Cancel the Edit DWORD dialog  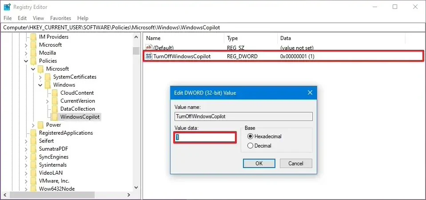[296, 163]
